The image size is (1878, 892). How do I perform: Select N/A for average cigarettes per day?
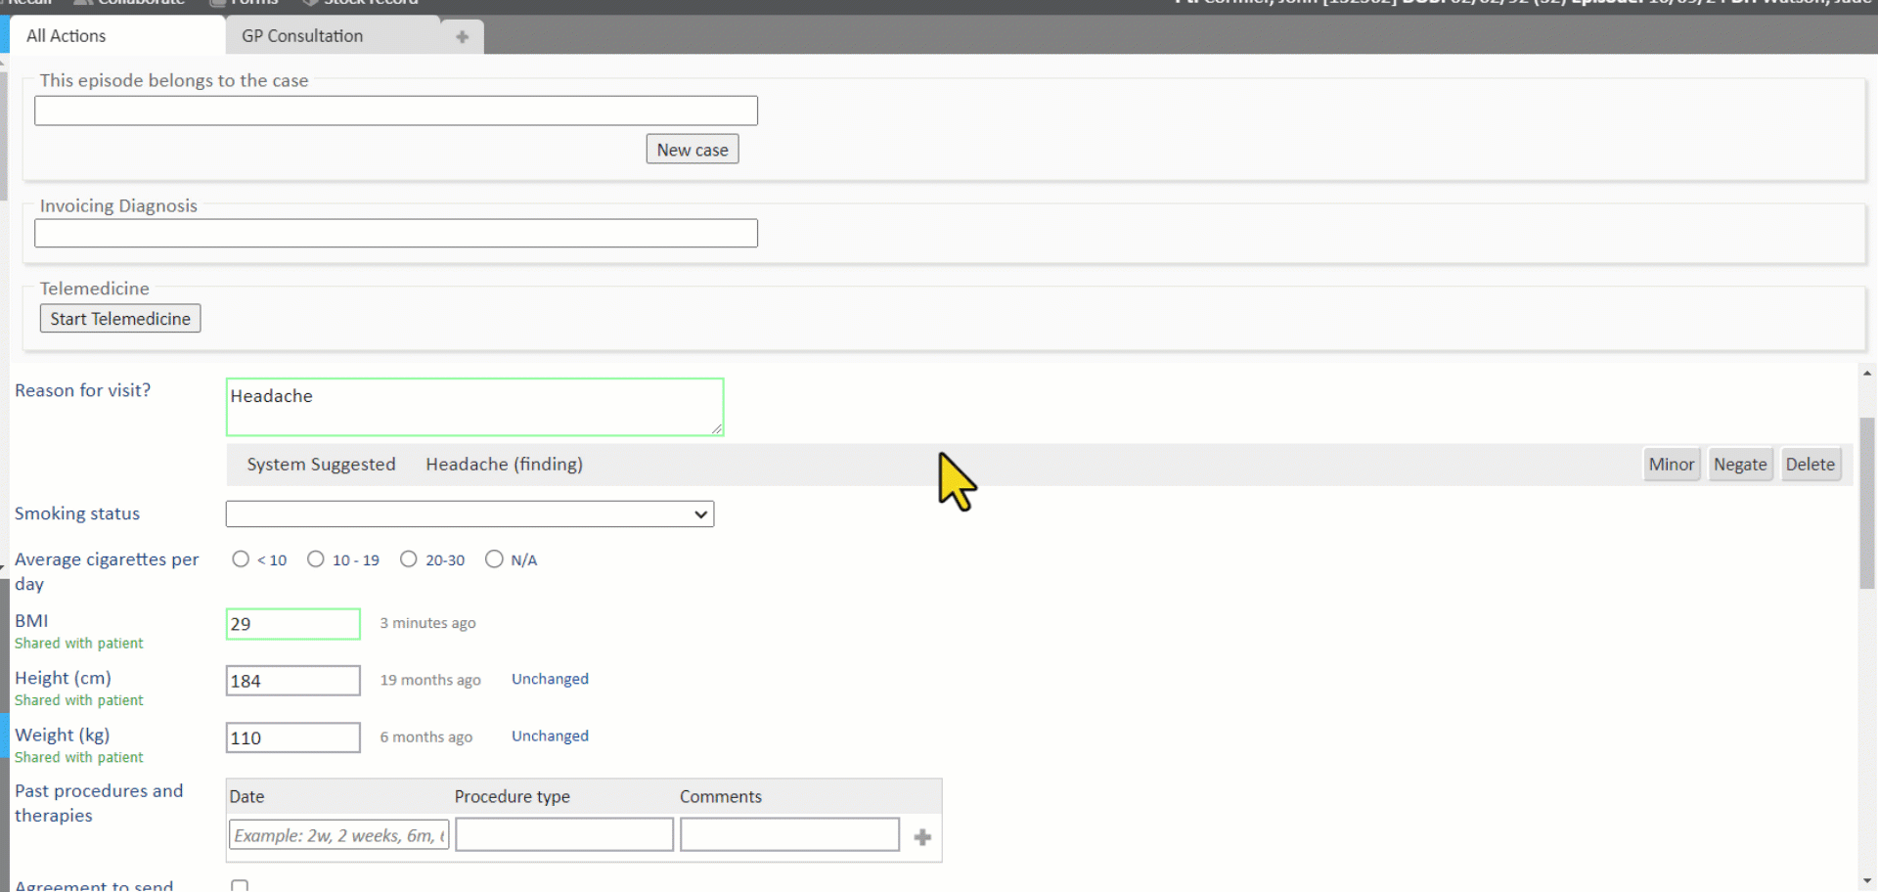point(494,559)
